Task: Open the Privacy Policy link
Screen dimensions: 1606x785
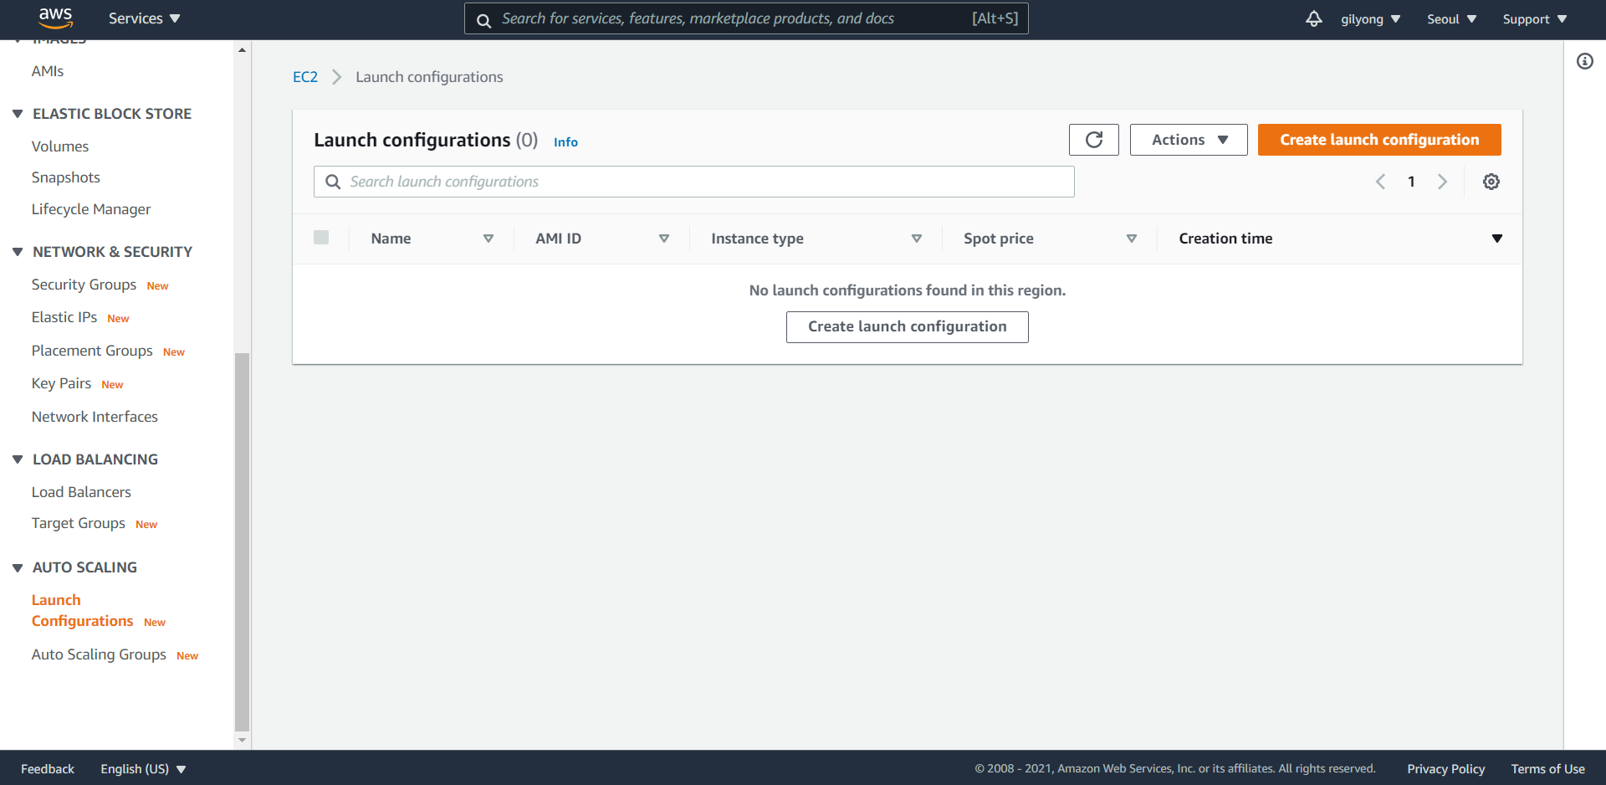Action: click(x=1445, y=769)
